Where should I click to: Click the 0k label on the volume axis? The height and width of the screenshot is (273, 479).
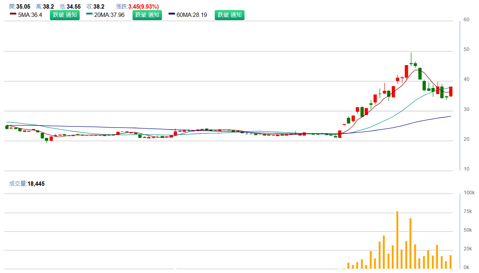[466, 268]
